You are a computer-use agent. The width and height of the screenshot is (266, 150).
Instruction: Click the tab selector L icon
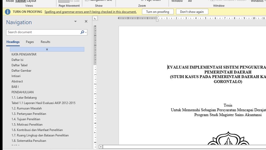[x=95, y=18]
